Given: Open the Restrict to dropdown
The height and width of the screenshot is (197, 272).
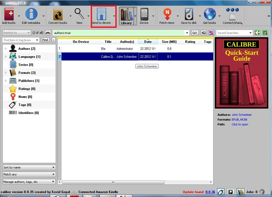Looking at the screenshot, I should (x=17, y=33).
